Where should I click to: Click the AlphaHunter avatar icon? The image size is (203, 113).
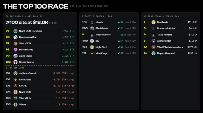coord(153,41)
